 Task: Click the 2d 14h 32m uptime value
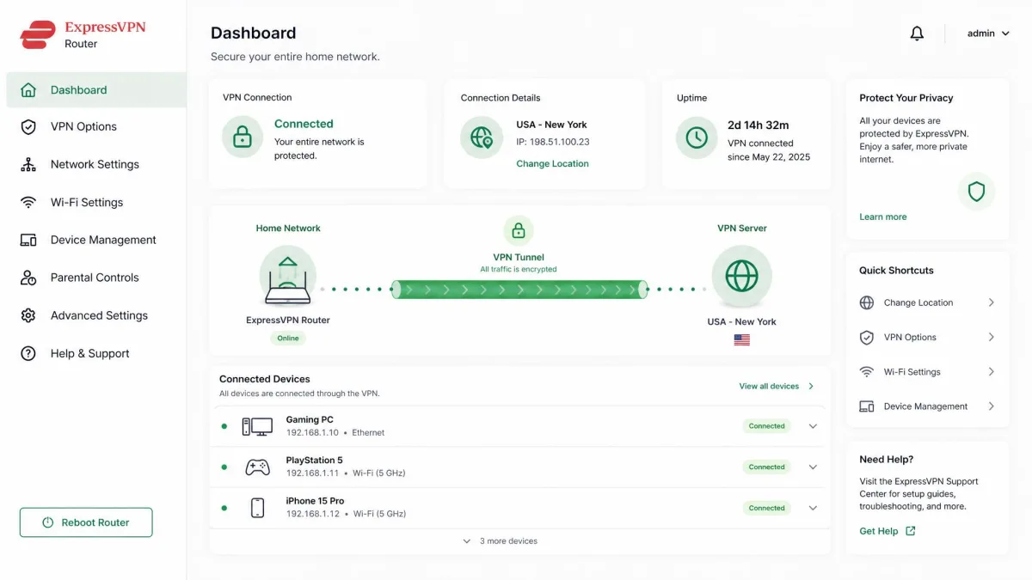[758, 125]
